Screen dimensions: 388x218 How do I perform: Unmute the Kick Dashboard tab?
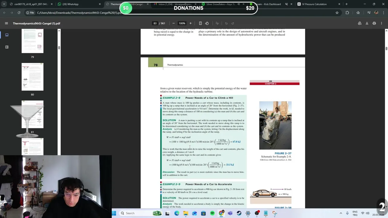286,4
